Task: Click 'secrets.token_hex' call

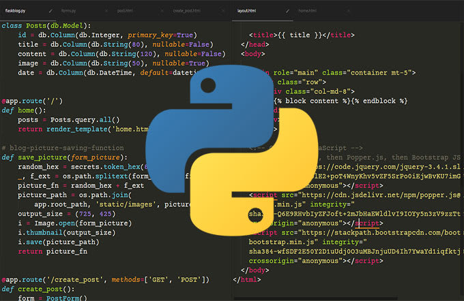Action: pos(105,167)
